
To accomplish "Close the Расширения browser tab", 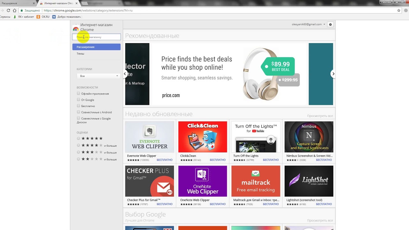I will click(x=34, y=3).
